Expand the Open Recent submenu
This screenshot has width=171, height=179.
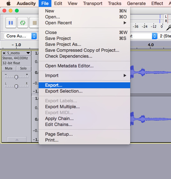(84, 23)
